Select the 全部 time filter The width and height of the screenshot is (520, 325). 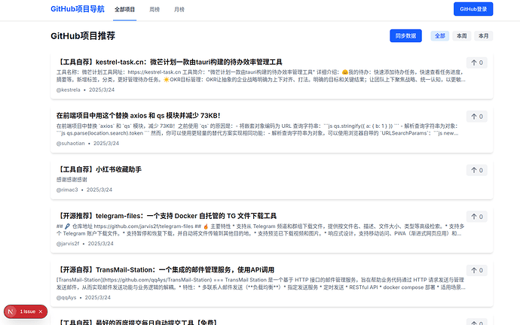[x=440, y=36]
